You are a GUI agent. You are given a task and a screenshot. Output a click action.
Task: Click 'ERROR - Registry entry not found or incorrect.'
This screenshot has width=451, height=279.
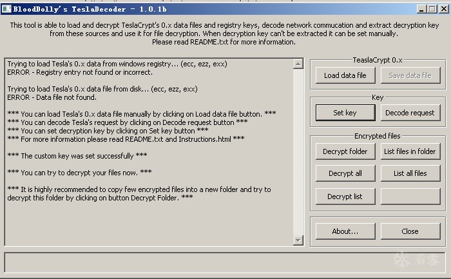(x=80, y=72)
